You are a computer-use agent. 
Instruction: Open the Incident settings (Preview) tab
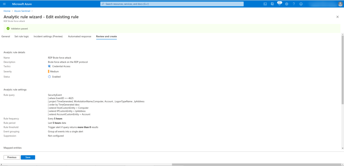(48, 36)
